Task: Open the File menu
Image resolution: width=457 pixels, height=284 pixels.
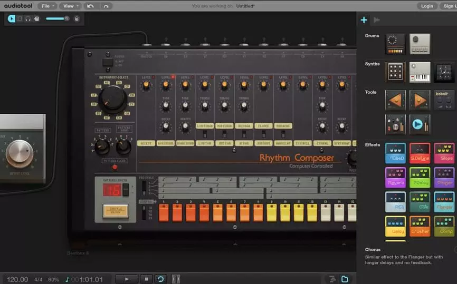Action: 48,6
